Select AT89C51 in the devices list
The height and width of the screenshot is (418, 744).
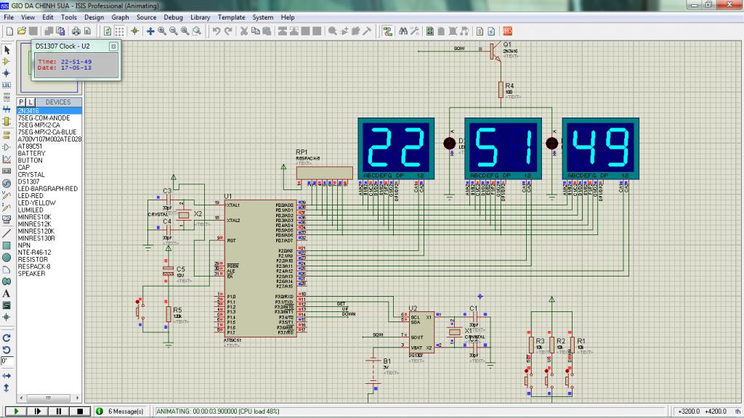[x=31, y=146]
